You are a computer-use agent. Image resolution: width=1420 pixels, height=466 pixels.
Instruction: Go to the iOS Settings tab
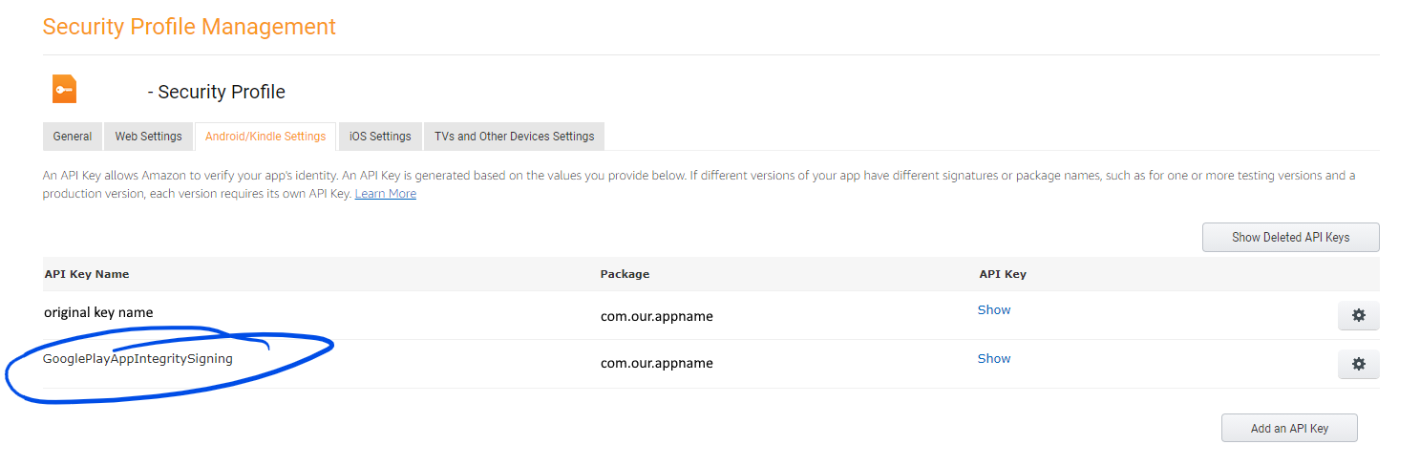[x=380, y=137]
